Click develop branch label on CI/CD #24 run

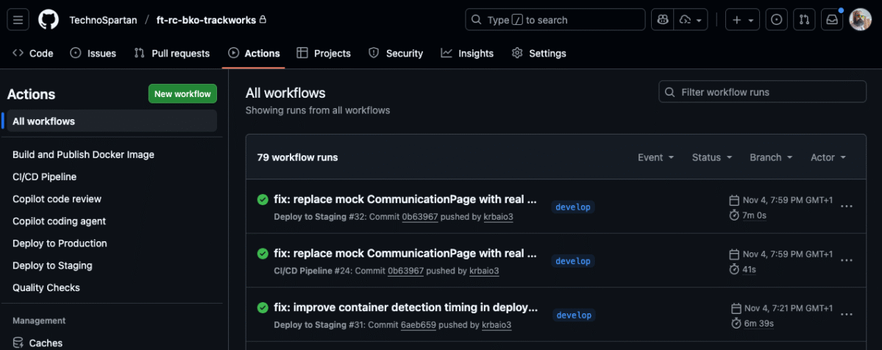point(572,261)
